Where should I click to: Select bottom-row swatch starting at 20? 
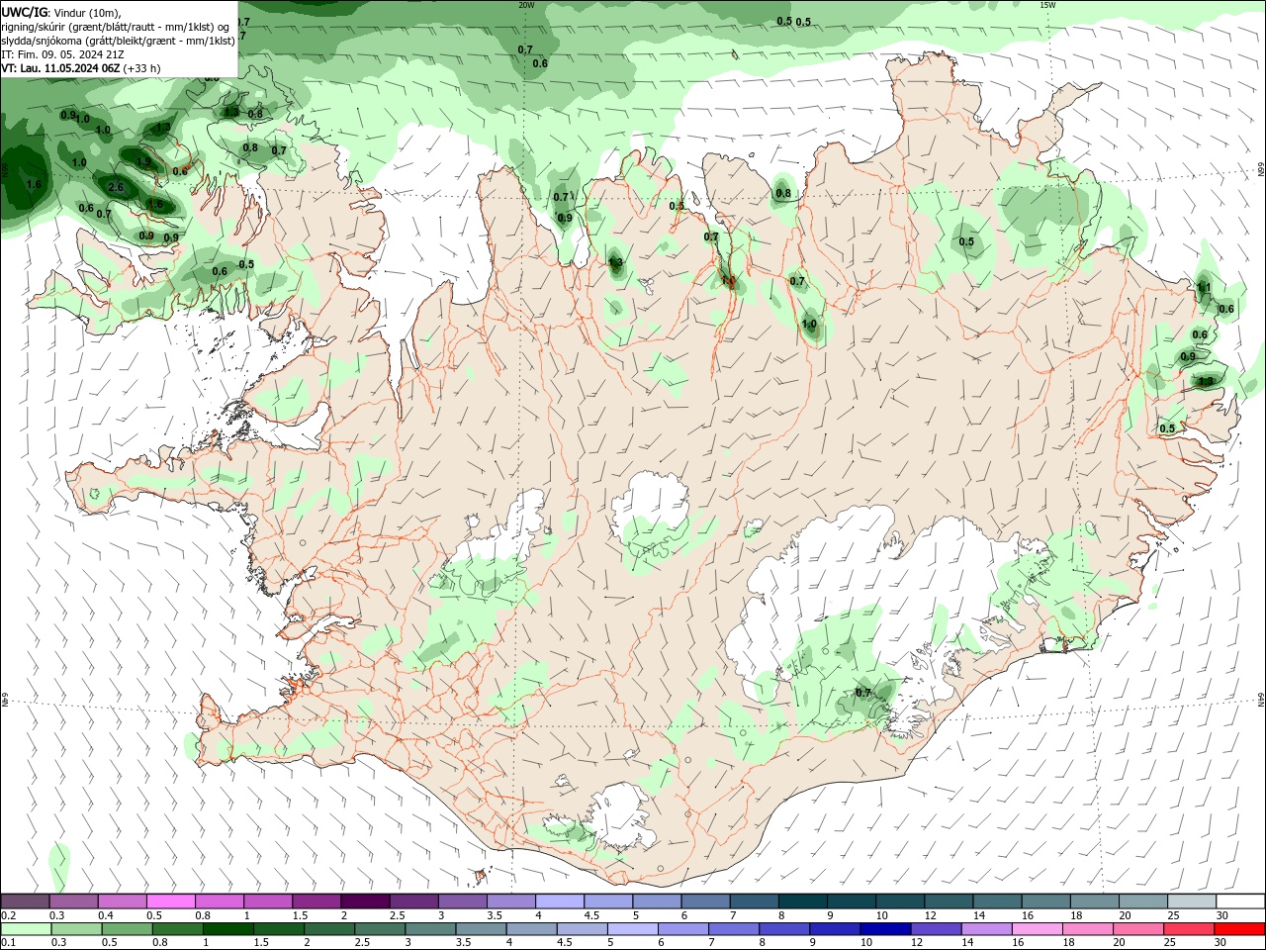click(1136, 929)
